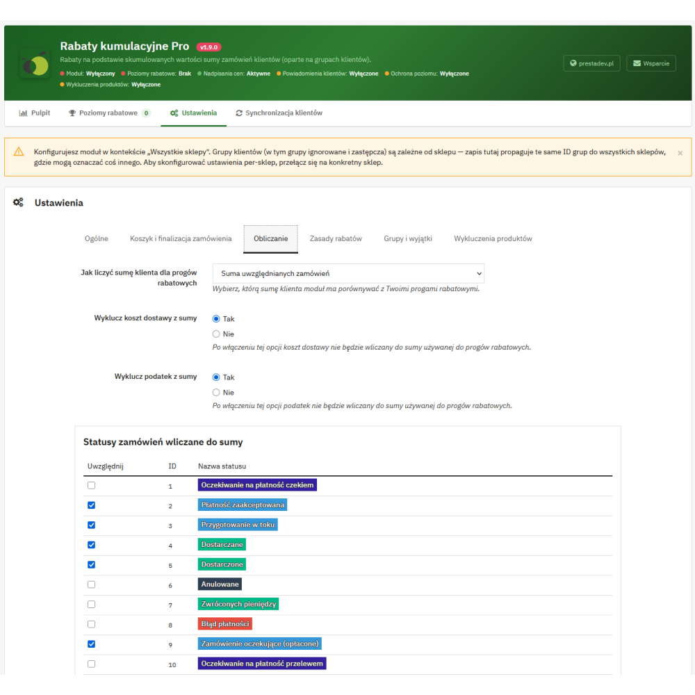Click the Oczekiwanie na płatność czekiem label
The width and height of the screenshot is (695, 695).
257,485
